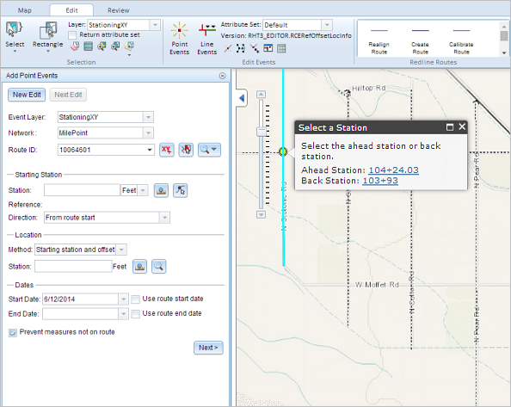Click the Redline Routes gallery scroll-down arrow

point(504,52)
